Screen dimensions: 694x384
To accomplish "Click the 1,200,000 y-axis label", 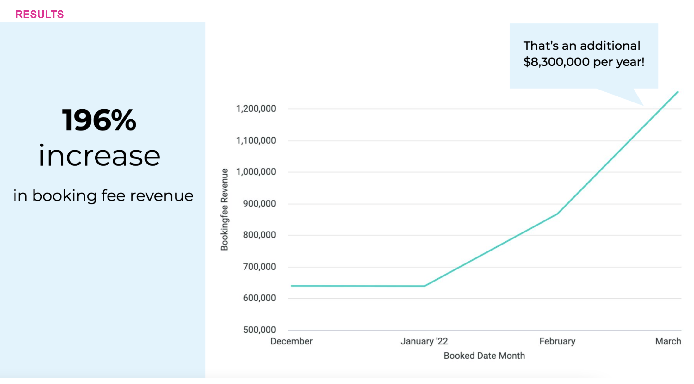I will 256,109.
